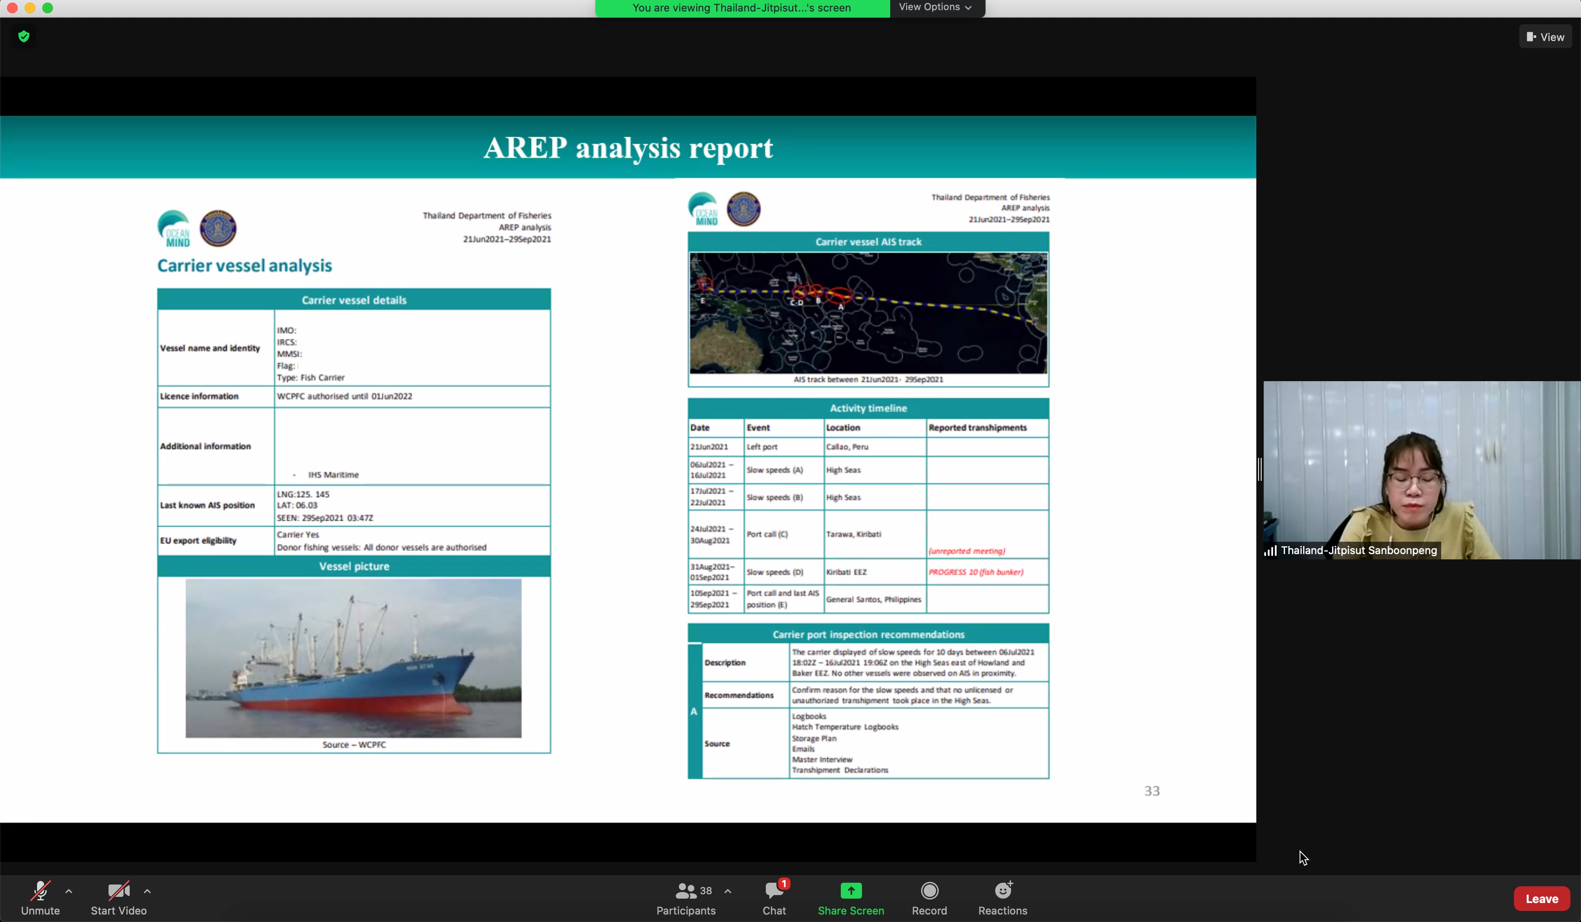This screenshot has height=922, width=1581.
Task: Click the vessel picture on the slide
Action: tap(353, 658)
